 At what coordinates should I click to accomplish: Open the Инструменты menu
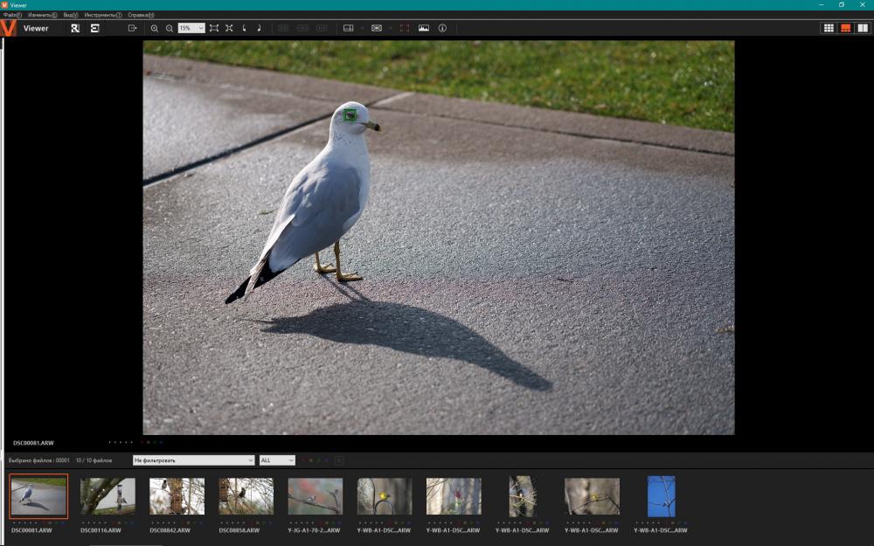tap(102, 15)
